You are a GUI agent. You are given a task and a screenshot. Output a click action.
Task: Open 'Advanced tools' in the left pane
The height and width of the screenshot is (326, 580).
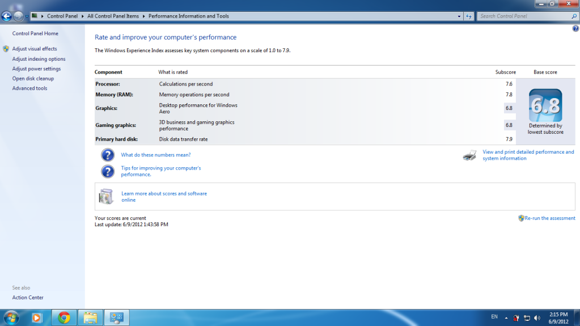(x=29, y=88)
